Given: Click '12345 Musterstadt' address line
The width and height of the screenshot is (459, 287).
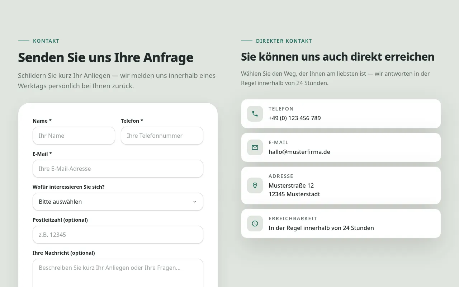Looking at the screenshot, I should point(294,194).
